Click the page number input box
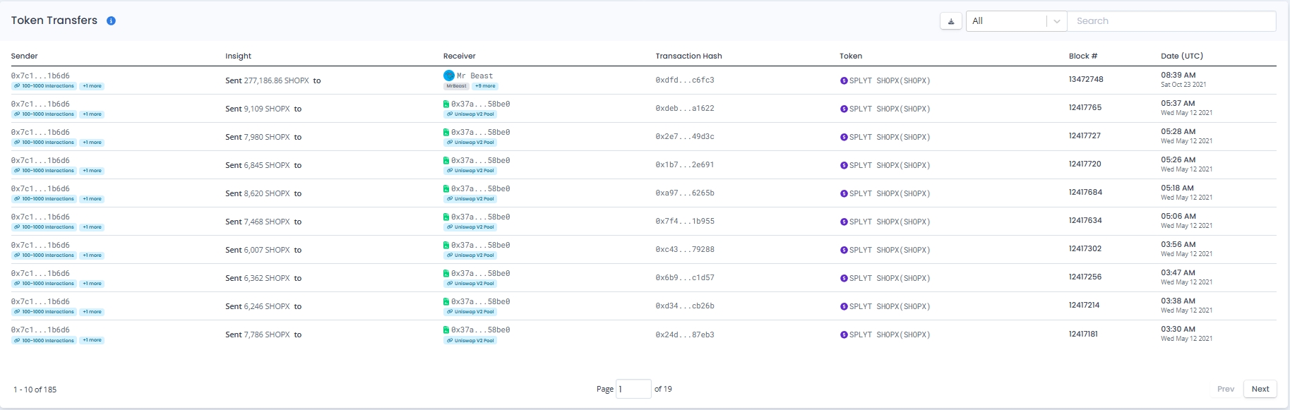1290x410 pixels. tap(633, 389)
